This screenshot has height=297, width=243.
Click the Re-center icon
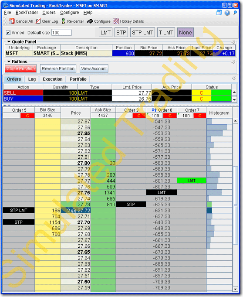(x=63, y=21)
